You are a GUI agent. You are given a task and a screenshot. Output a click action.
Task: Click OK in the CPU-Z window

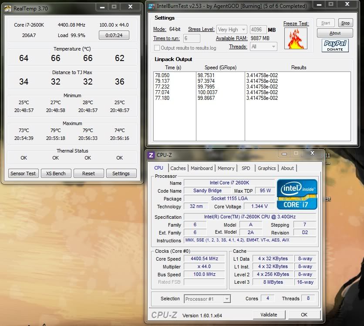(x=304, y=315)
